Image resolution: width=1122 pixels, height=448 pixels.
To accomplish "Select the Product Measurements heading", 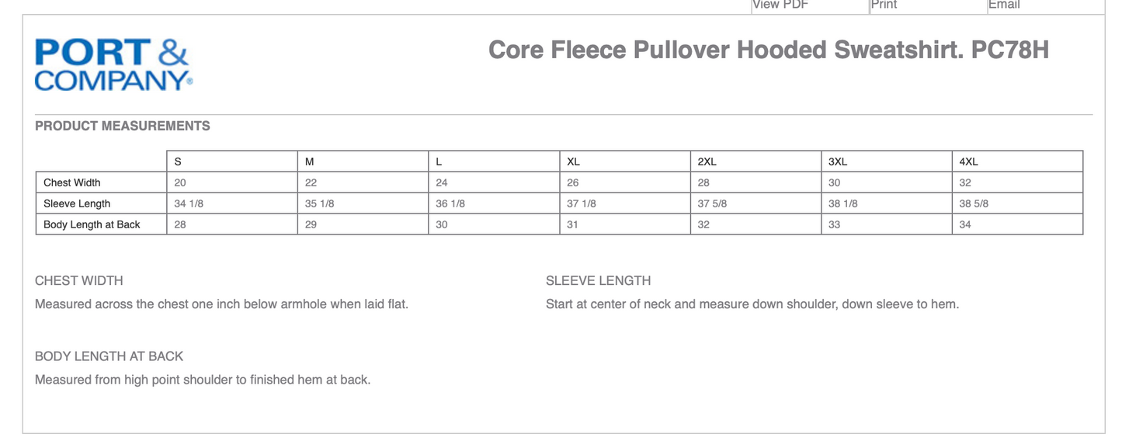I will [x=123, y=126].
